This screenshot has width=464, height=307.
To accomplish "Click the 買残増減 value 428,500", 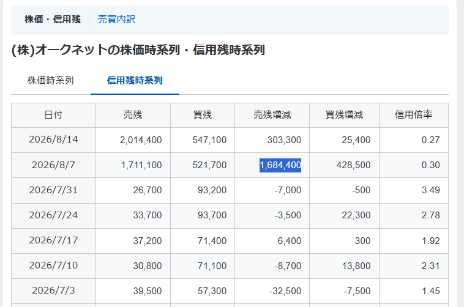I will [353, 165].
